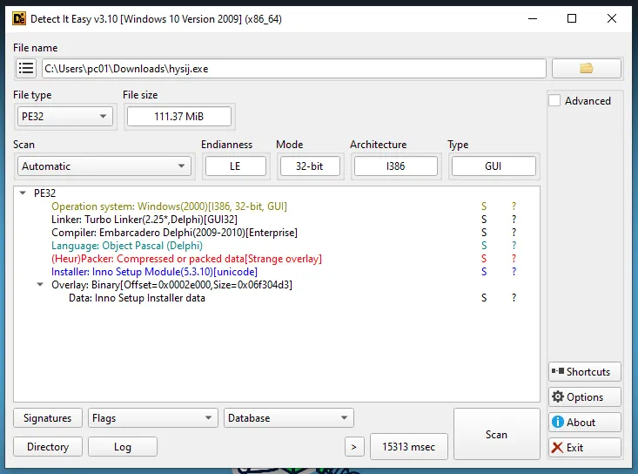Open the Directory button

click(x=48, y=447)
